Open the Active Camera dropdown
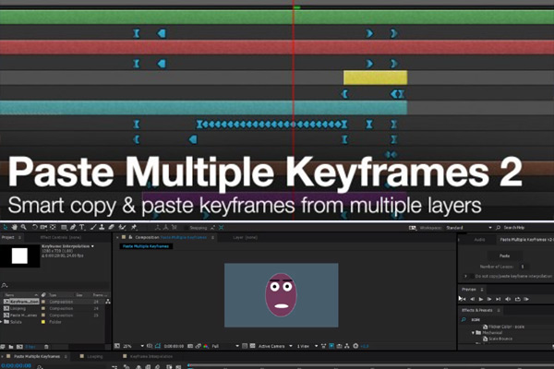The height and width of the screenshot is (369, 554). coord(275,346)
